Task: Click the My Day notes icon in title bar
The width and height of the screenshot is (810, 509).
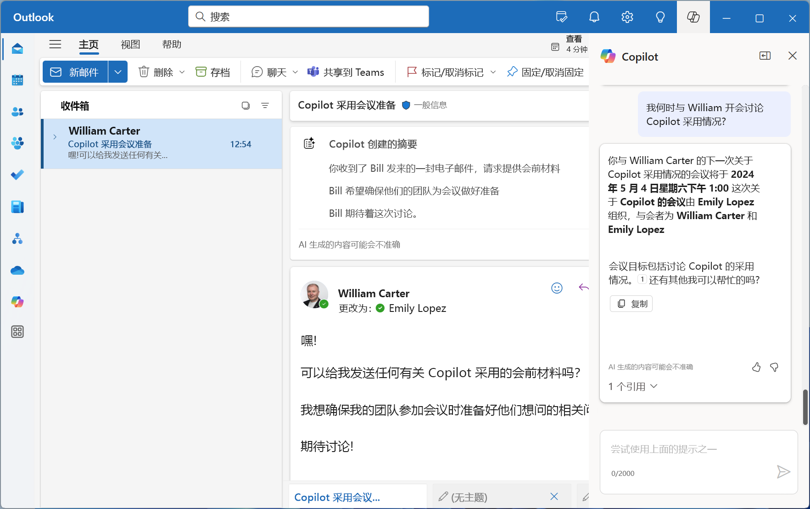Action: click(x=561, y=17)
